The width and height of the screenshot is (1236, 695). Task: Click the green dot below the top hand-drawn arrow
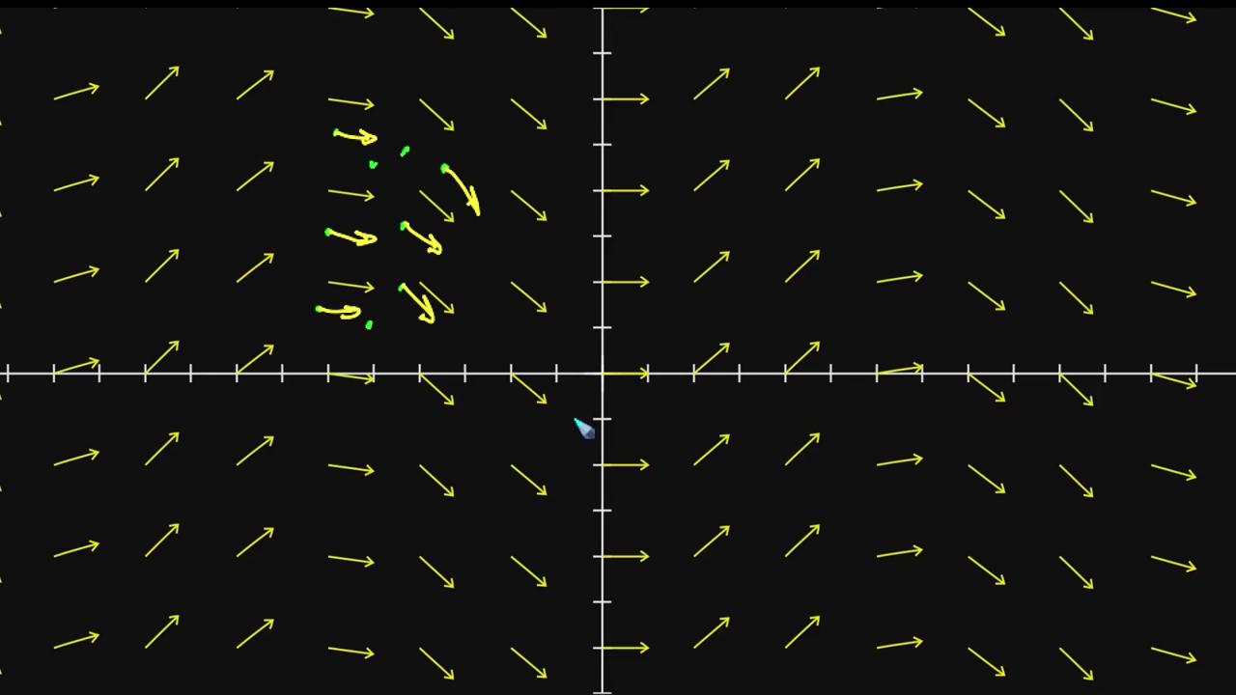click(374, 165)
